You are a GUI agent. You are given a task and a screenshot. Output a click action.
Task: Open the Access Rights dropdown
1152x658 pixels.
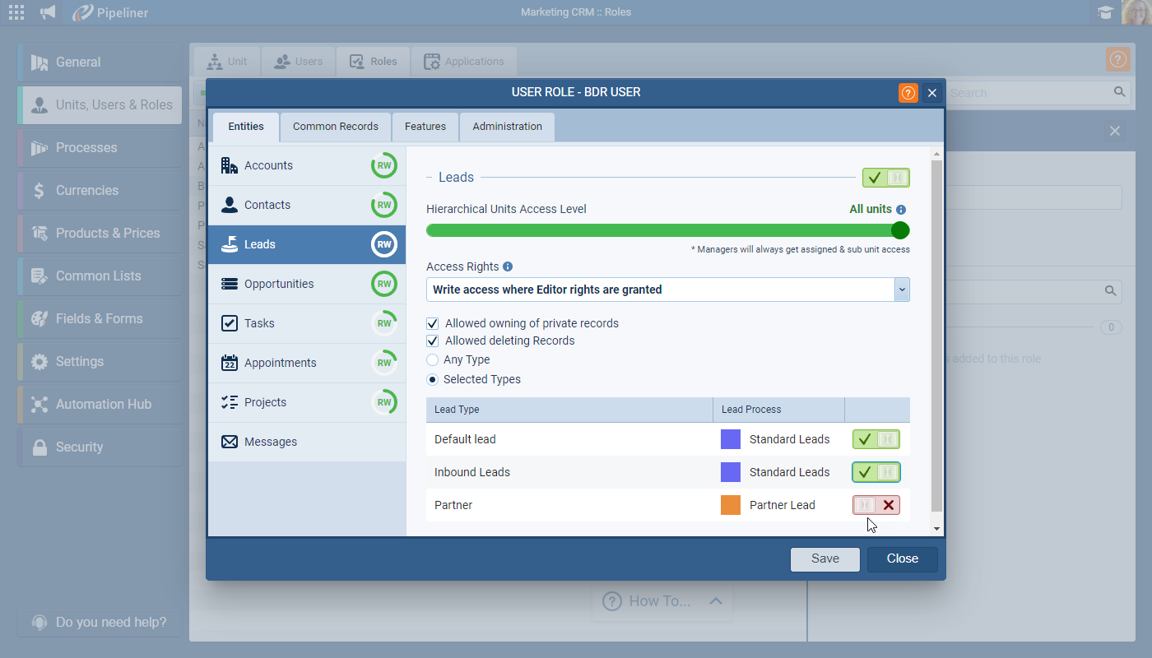click(x=902, y=290)
